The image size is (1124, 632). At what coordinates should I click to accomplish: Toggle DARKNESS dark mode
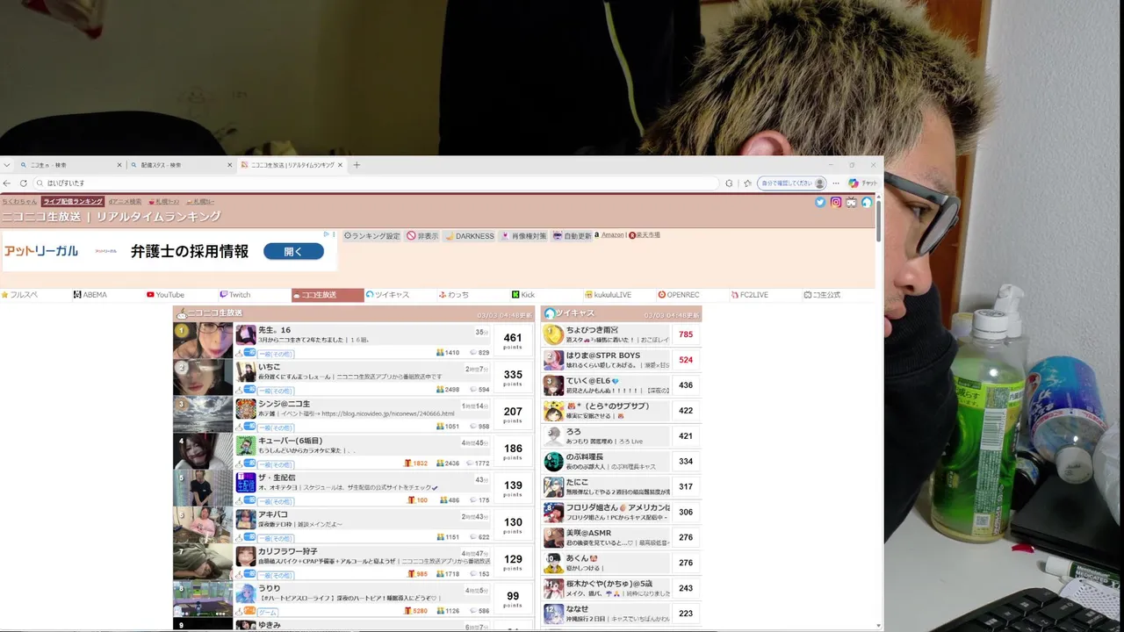(x=470, y=236)
